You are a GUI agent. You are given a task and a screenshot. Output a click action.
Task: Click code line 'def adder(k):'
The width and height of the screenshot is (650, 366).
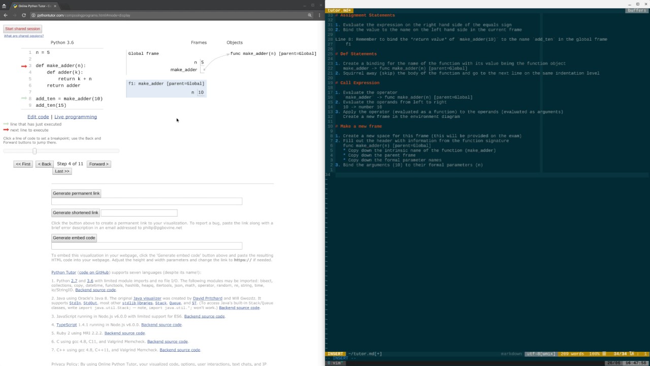(65, 72)
